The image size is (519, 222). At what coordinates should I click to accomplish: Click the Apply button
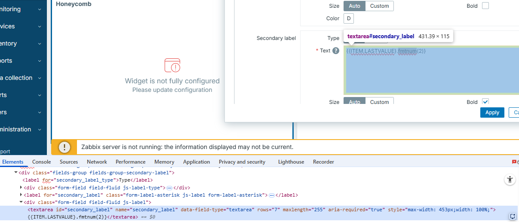coord(492,113)
